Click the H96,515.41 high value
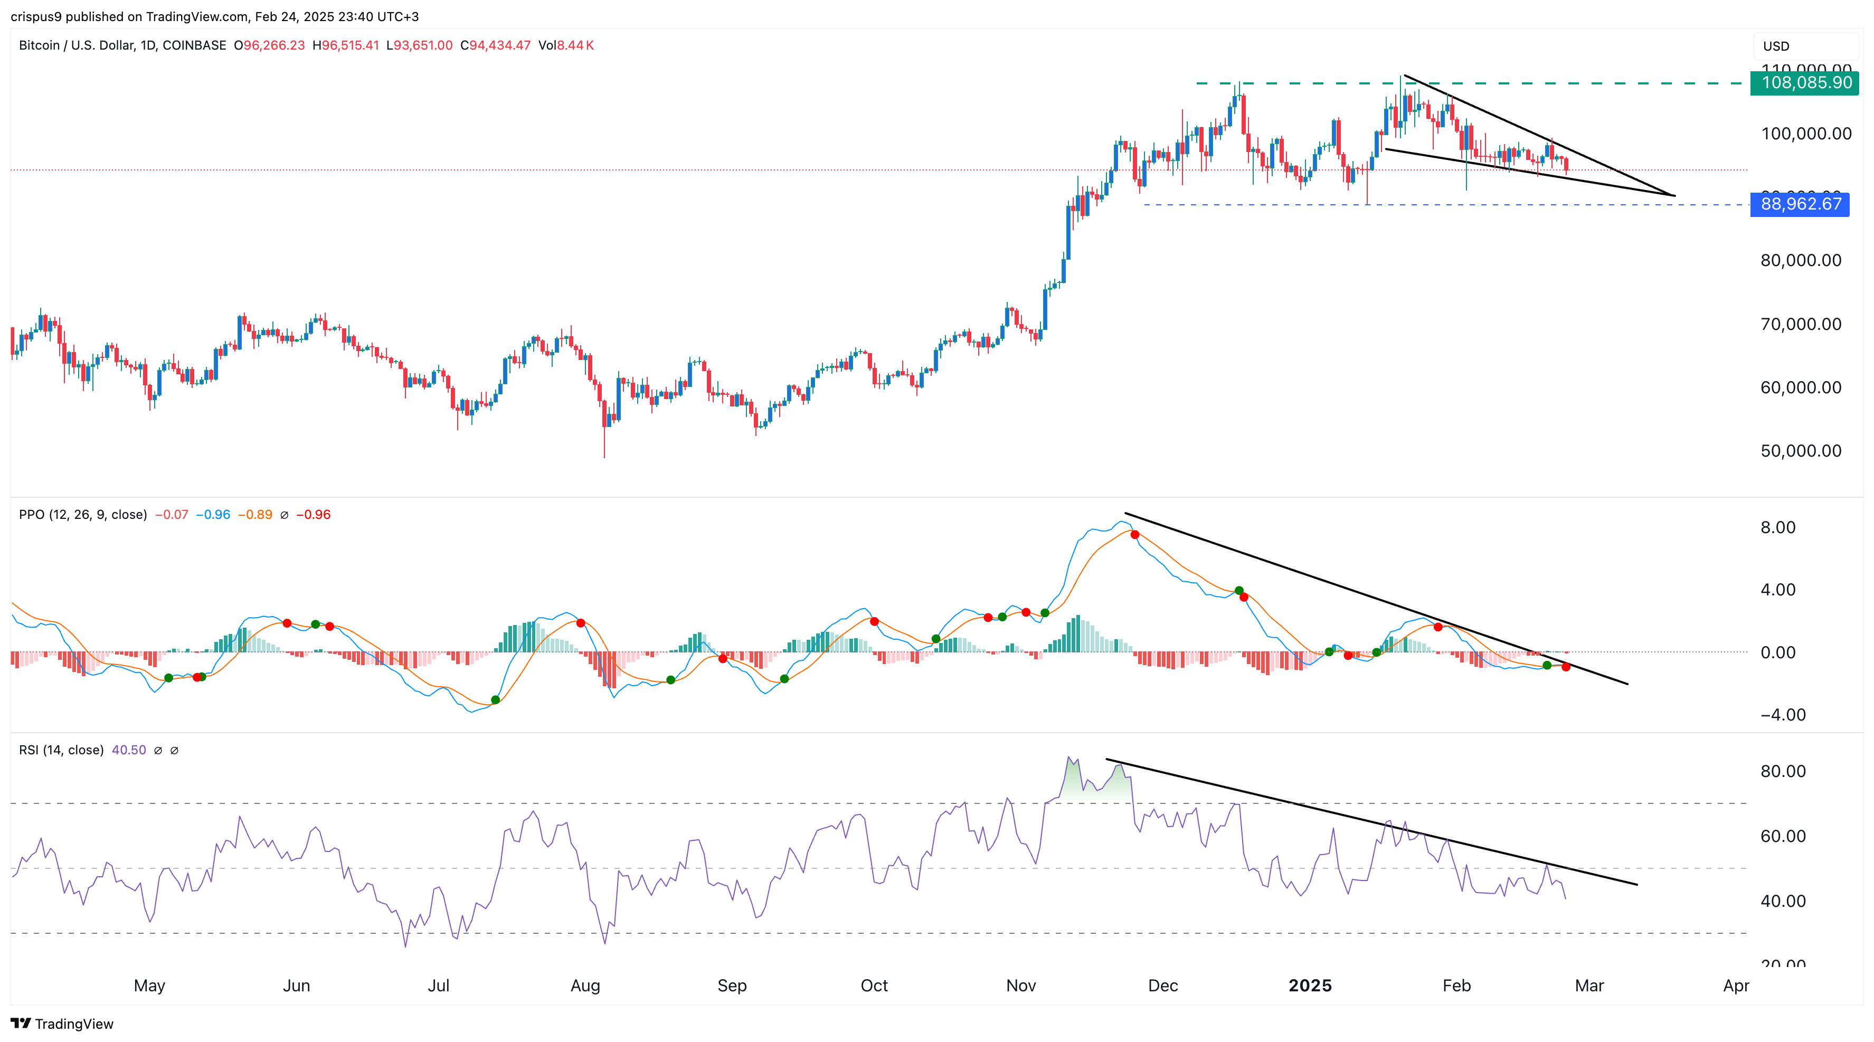The height and width of the screenshot is (1042, 1874). coord(346,45)
